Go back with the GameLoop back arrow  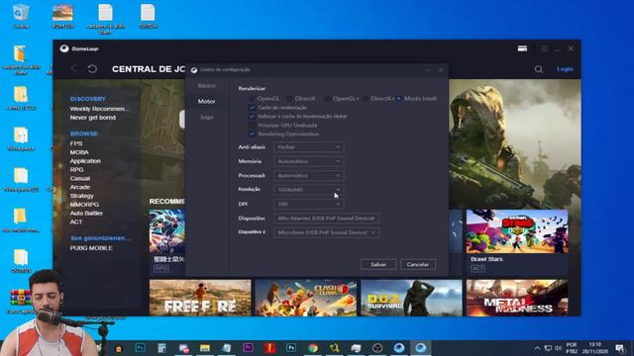[x=73, y=69]
